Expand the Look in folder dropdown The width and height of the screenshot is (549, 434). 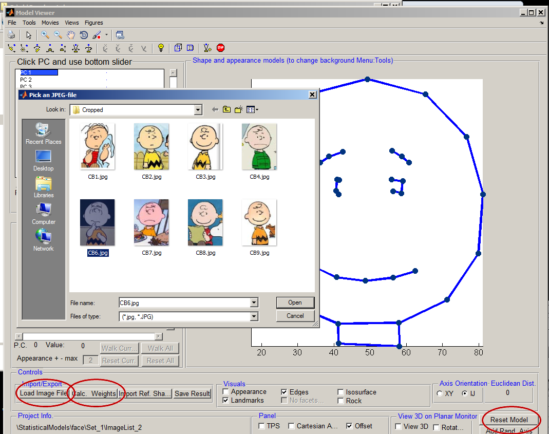pos(198,109)
